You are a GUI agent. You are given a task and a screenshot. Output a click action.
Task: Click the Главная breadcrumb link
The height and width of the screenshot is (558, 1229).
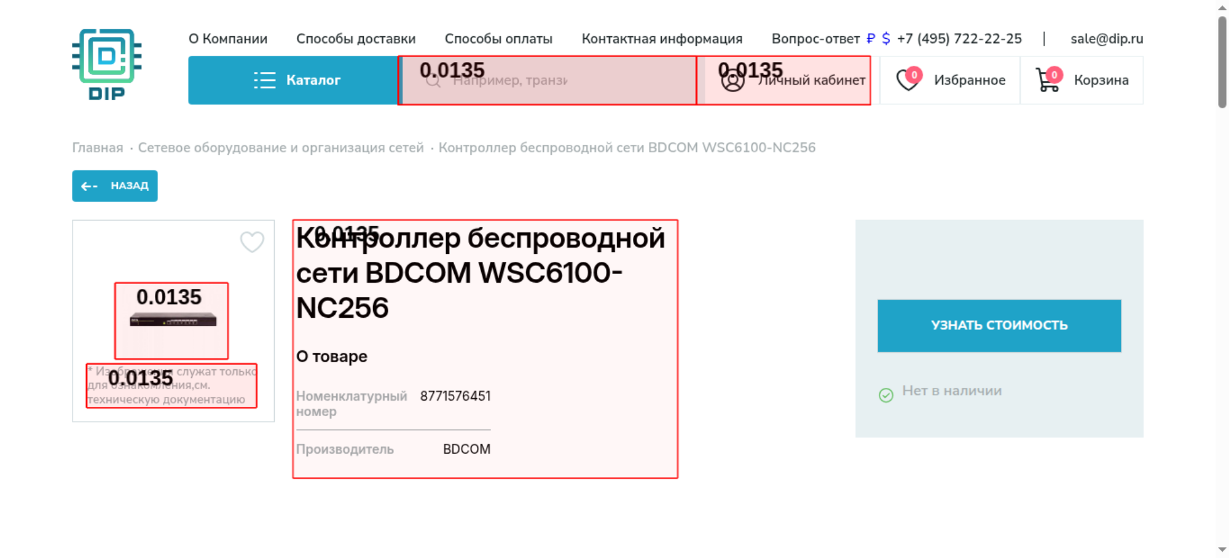click(x=98, y=147)
